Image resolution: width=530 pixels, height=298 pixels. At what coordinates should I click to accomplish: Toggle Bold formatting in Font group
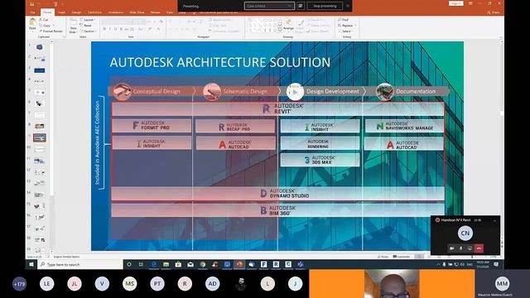coord(104,29)
